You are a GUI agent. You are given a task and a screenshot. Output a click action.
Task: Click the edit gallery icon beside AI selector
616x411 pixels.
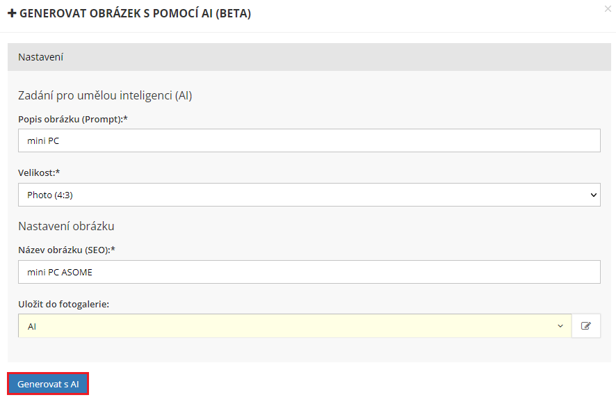point(586,325)
